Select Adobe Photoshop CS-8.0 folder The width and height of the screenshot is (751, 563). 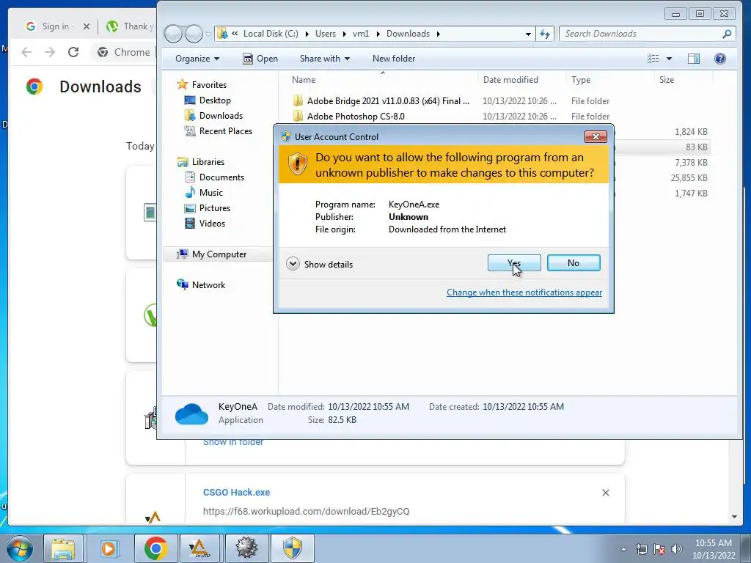pos(356,117)
